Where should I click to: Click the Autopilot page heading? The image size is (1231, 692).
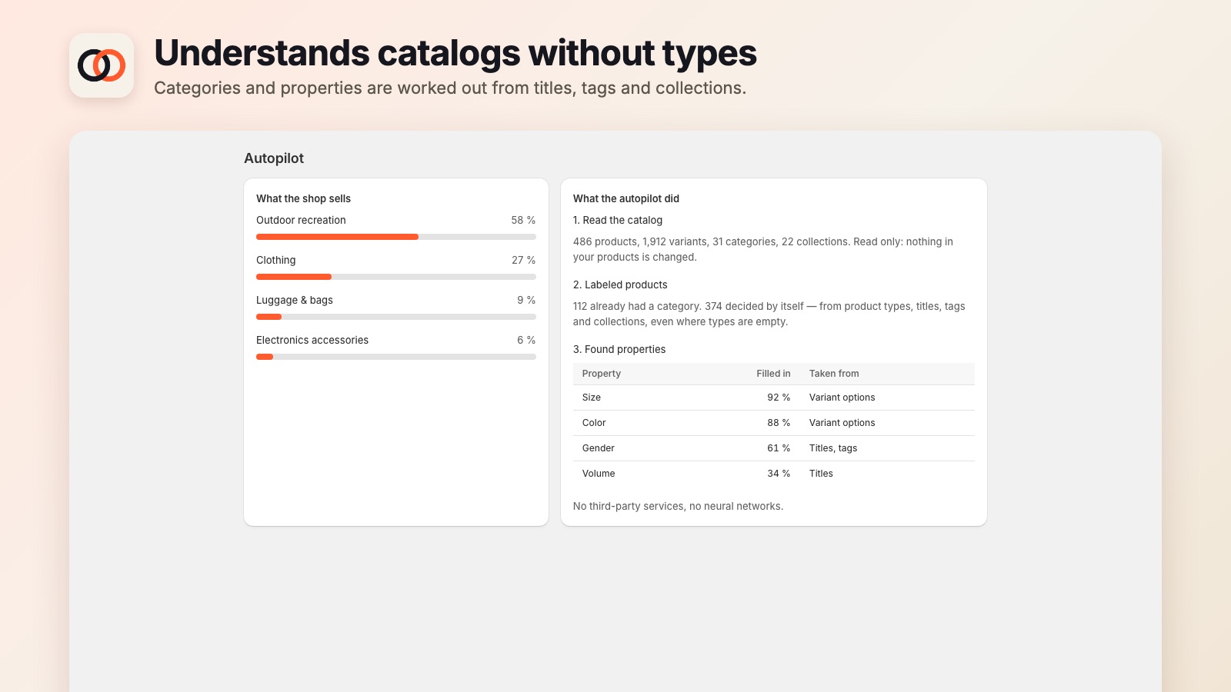click(x=274, y=158)
